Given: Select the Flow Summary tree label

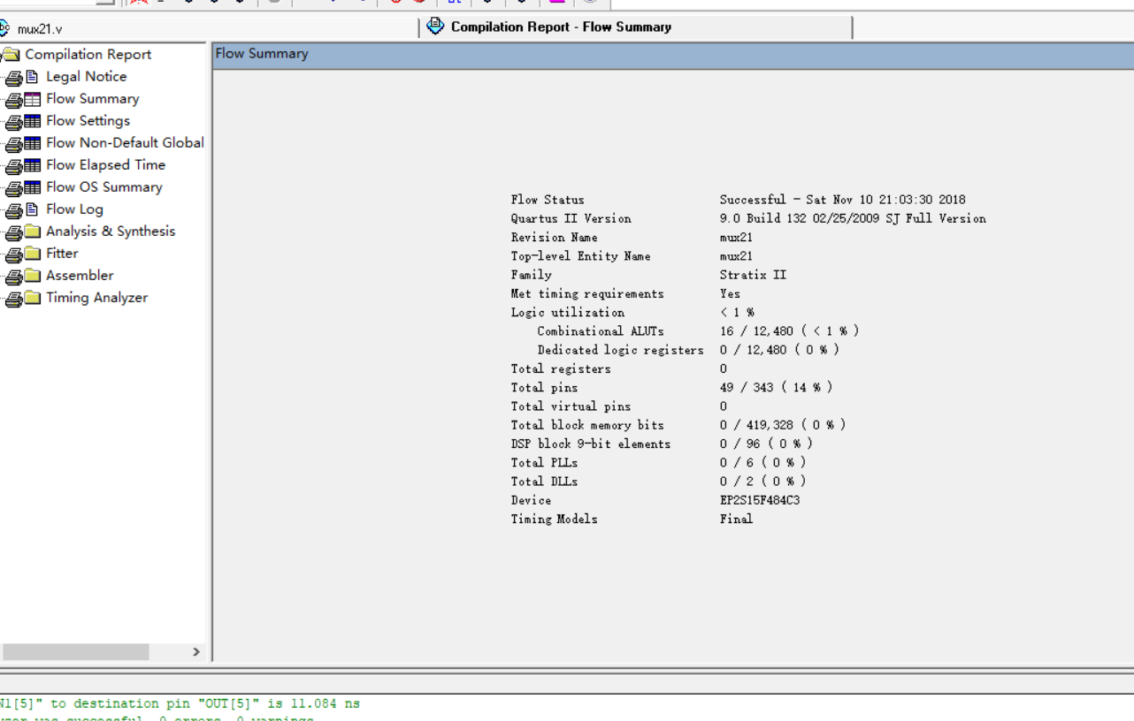Looking at the screenshot, I should [92, 99].
